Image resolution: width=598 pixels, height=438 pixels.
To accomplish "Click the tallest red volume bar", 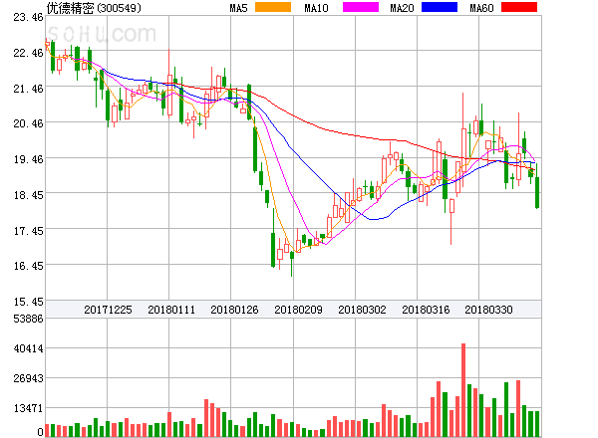I will 463,390.
